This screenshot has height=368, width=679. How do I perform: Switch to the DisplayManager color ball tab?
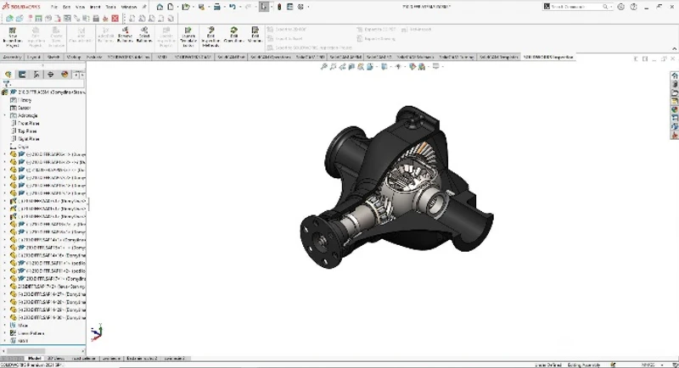tap(65, 75)
